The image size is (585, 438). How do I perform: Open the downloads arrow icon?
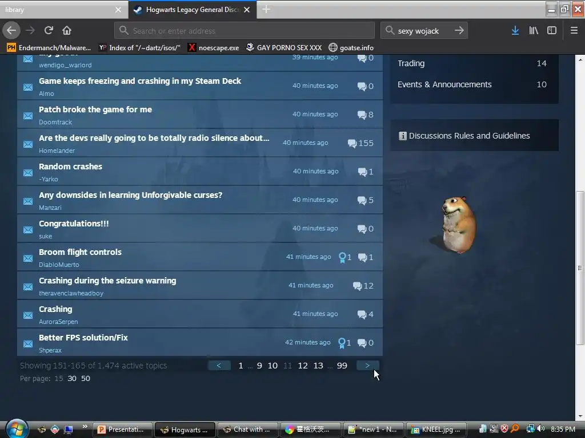pos(515,30)
